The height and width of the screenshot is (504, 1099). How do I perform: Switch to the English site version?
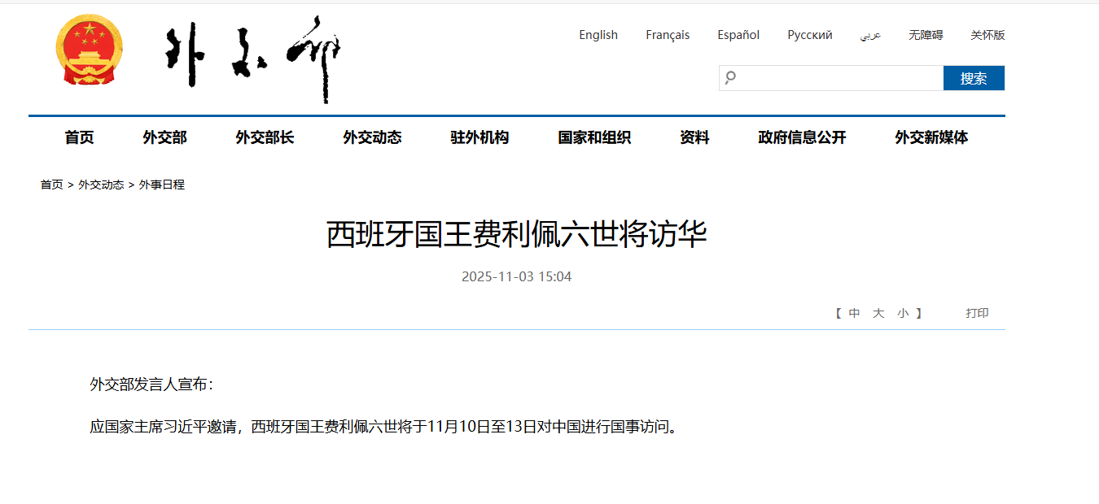(x=598, y=35)
